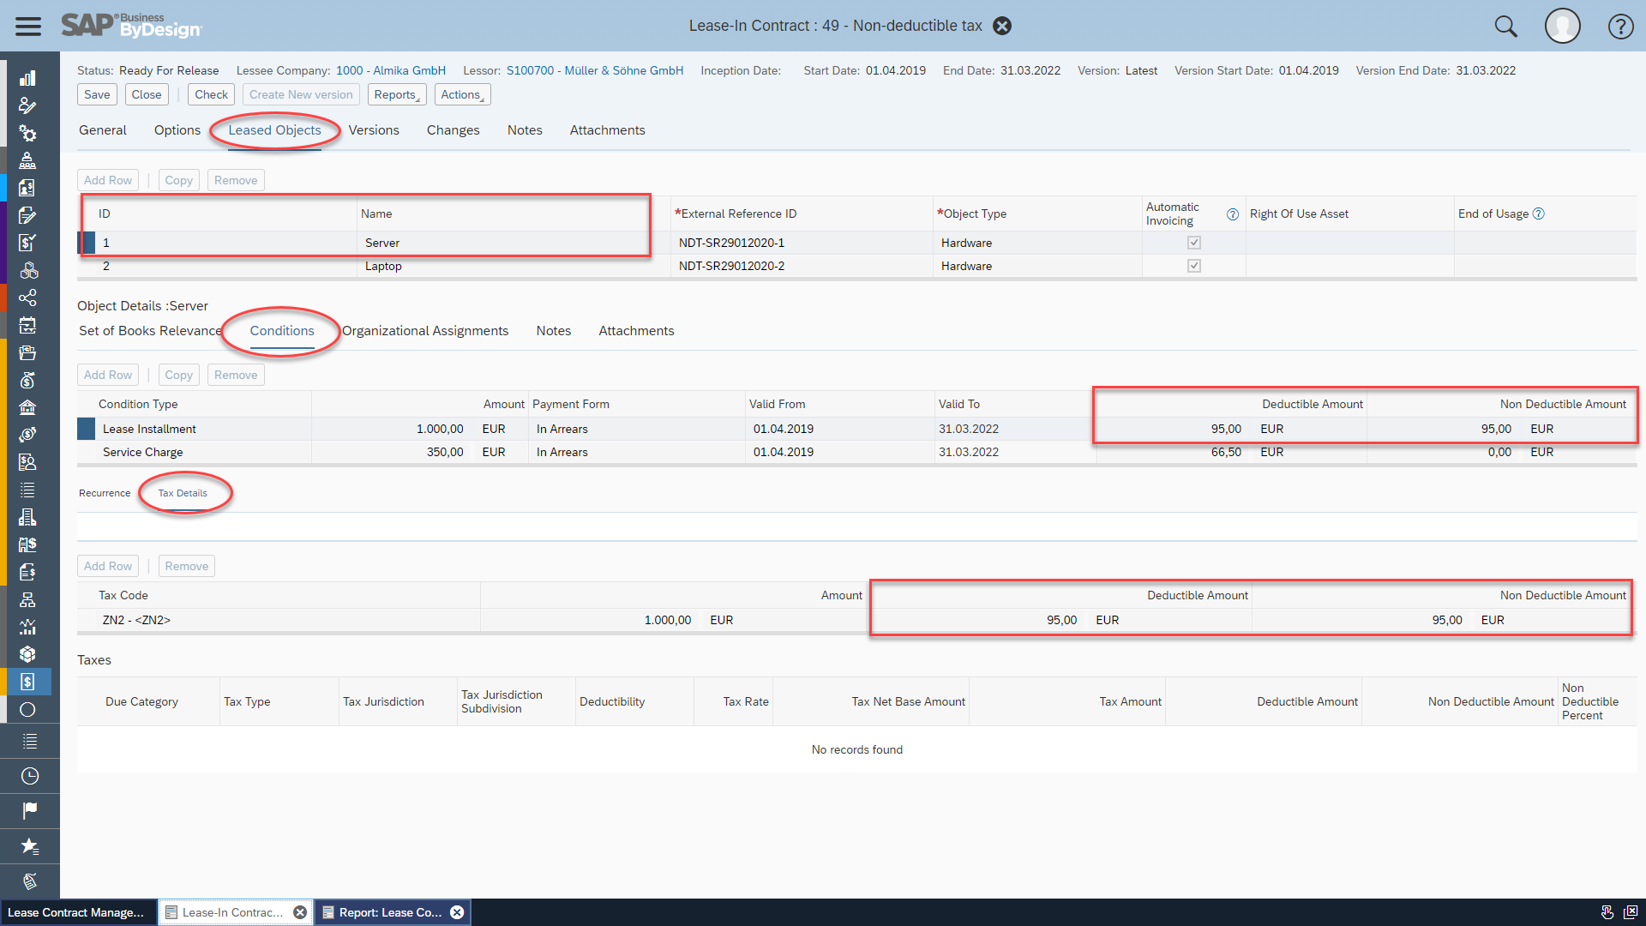The height and width of the screenshot is (926, 1646).
Task: Open the help question mark icon
Action: tap(1619, 26)
